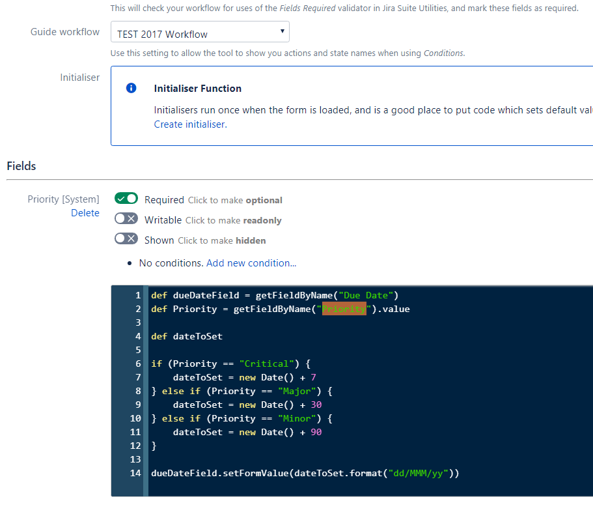Click "dd/MMM/yy" format string on line 14
Image resolution: width=593 pixels, height=514 pixels.
point(419,473)
